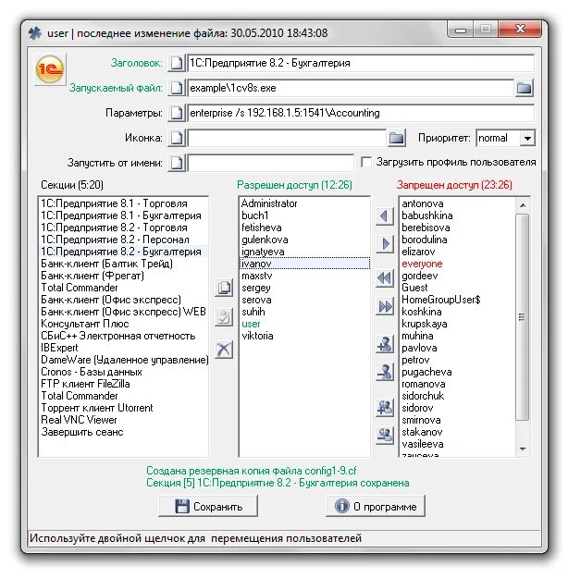The image size is (568, 578).
Task: Click the document icon beside Параметры field
Action: coord(177,113)
